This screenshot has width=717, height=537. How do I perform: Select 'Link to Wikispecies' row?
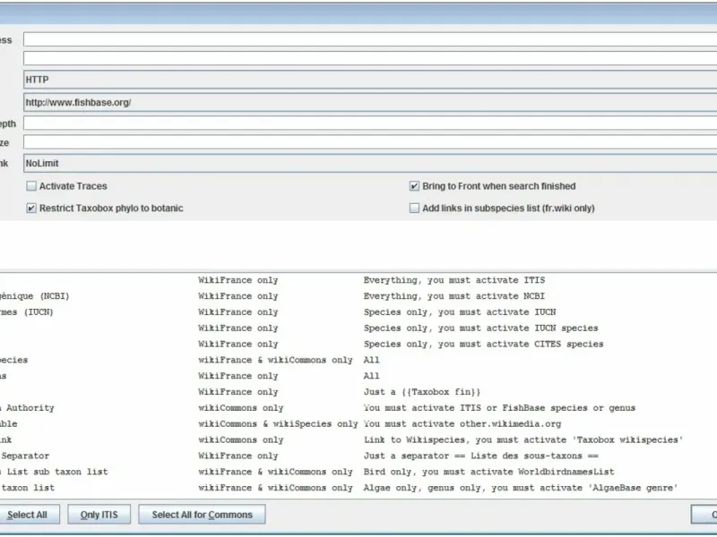[358, 439]
